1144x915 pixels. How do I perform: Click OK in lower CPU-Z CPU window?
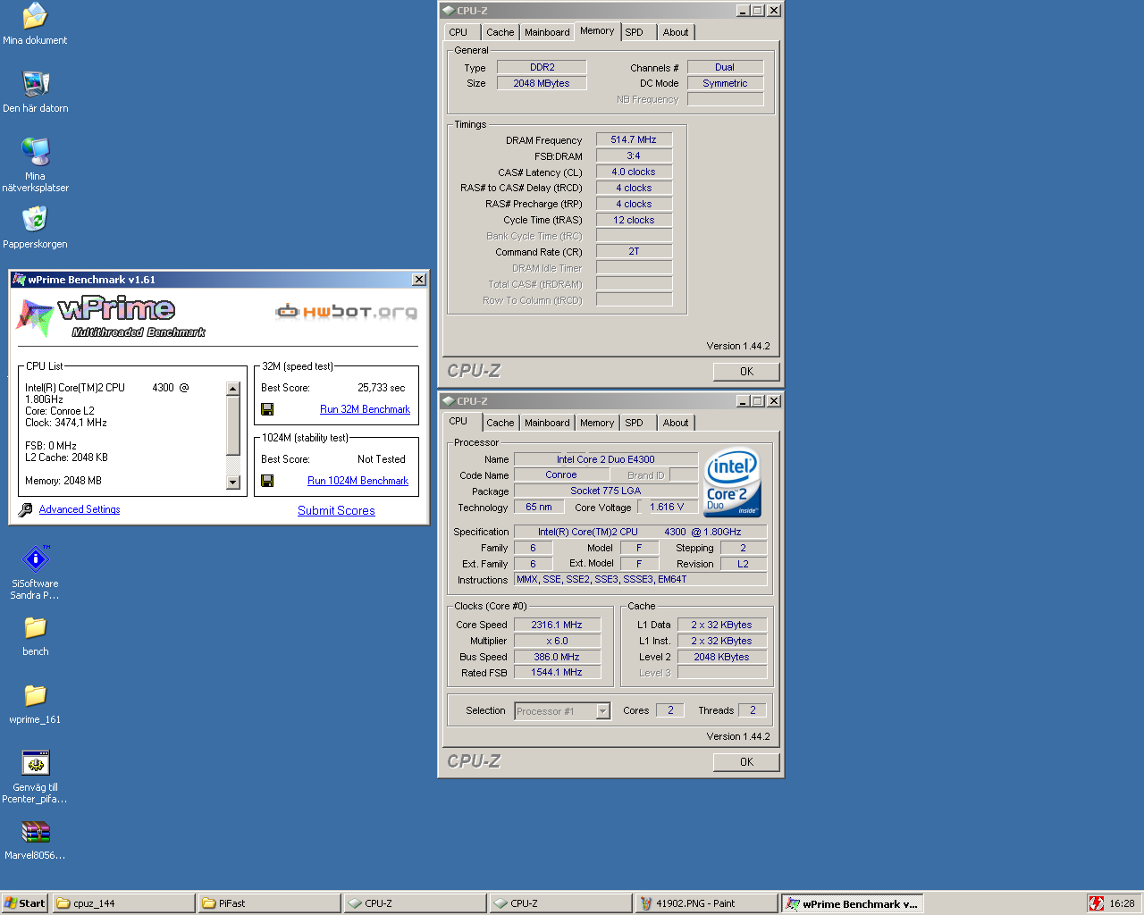(746, 762)
